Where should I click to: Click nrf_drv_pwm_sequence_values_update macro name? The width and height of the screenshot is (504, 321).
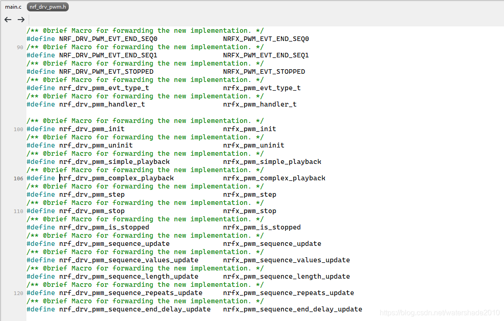129,260
